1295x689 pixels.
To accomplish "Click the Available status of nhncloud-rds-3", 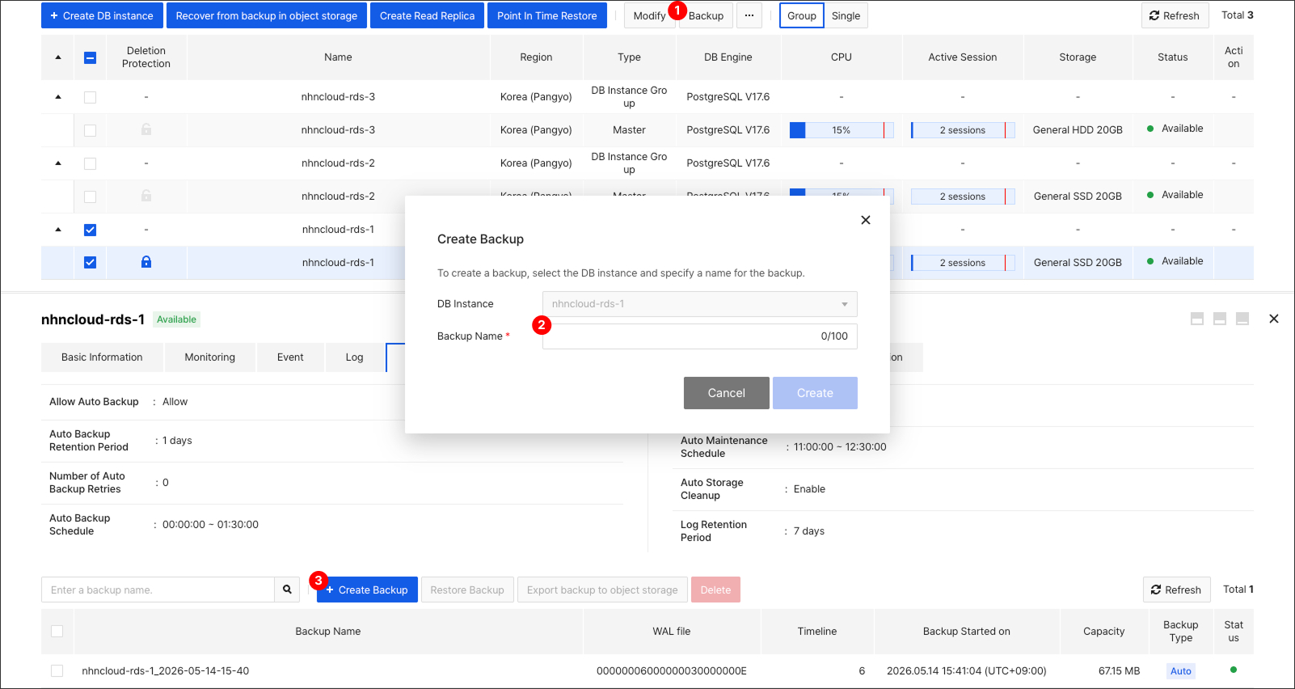I will pyautogui.click(x=1175, y=129).
